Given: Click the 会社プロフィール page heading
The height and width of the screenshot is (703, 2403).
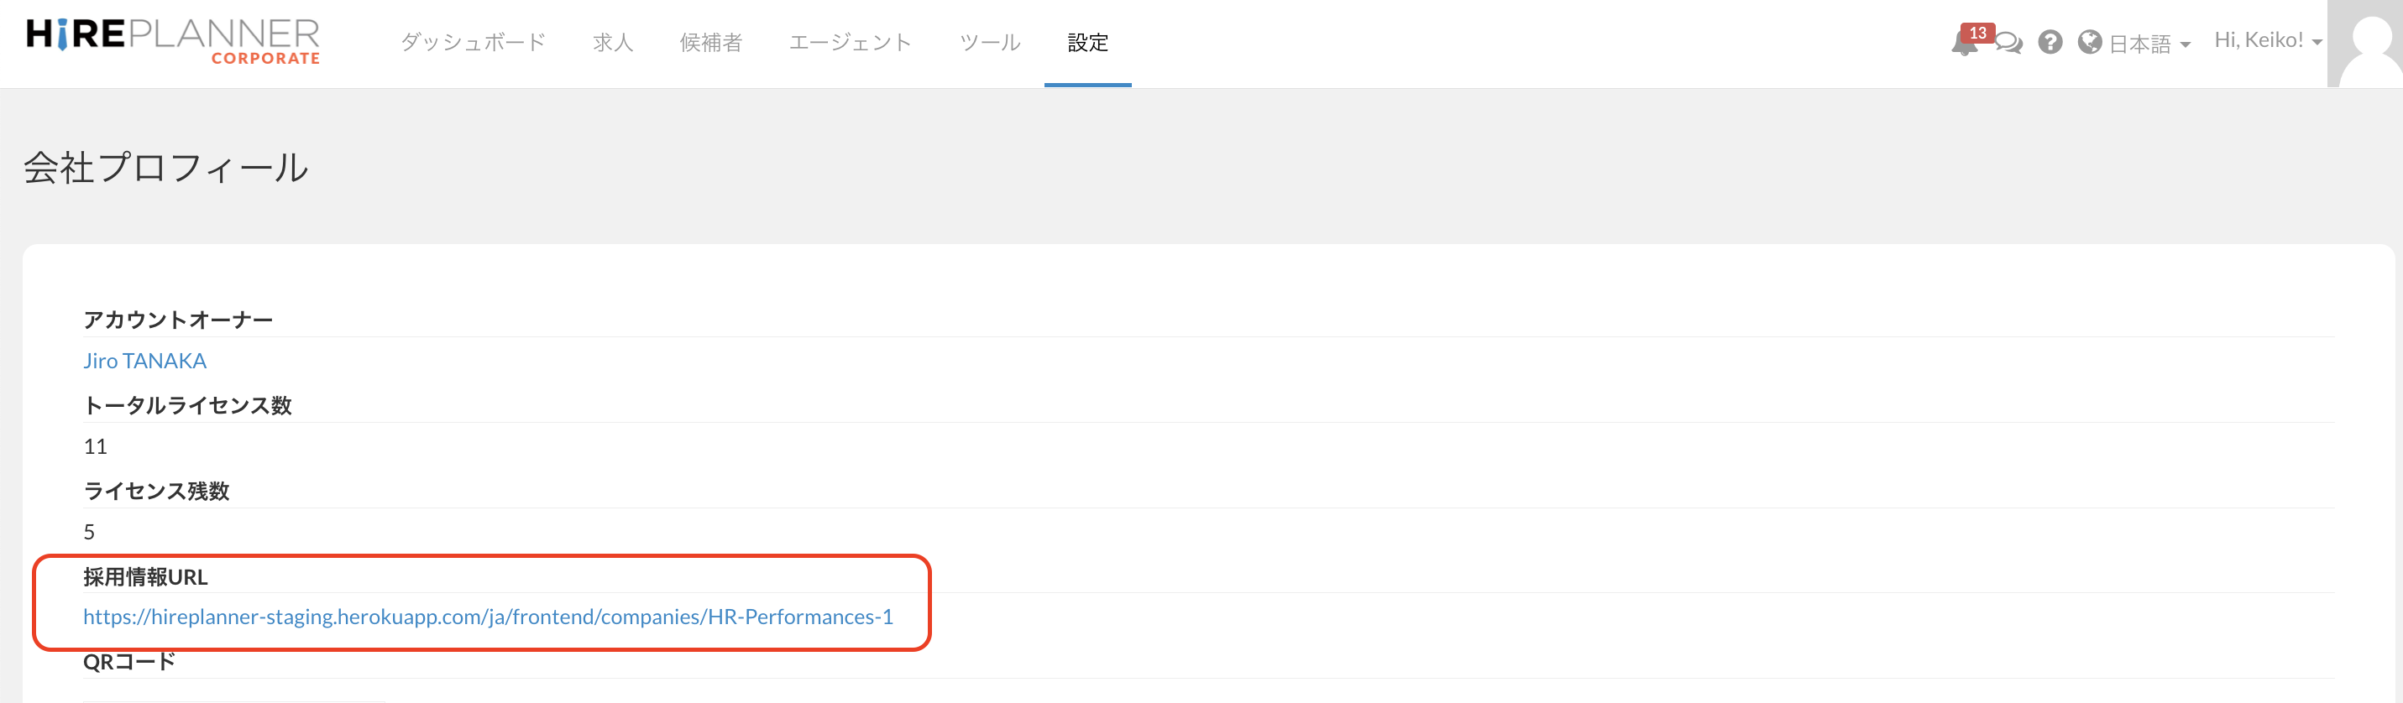Looking at the screenshot, I should click(x=166, y=168).
